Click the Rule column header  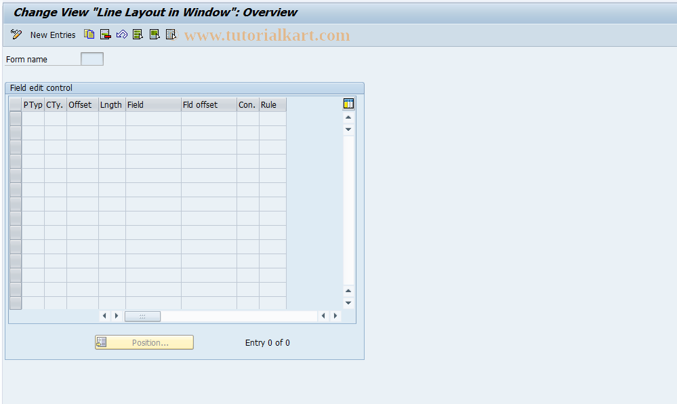tap(272, 104)
